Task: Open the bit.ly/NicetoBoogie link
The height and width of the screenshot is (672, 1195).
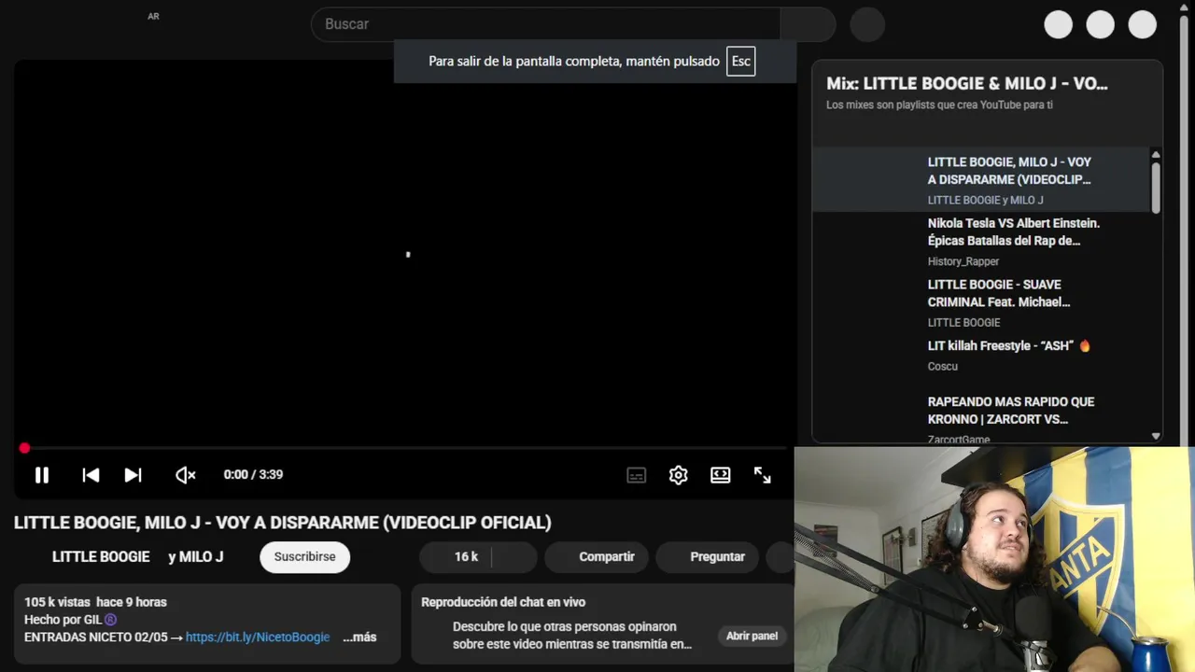Action: (x=258, y=637)
